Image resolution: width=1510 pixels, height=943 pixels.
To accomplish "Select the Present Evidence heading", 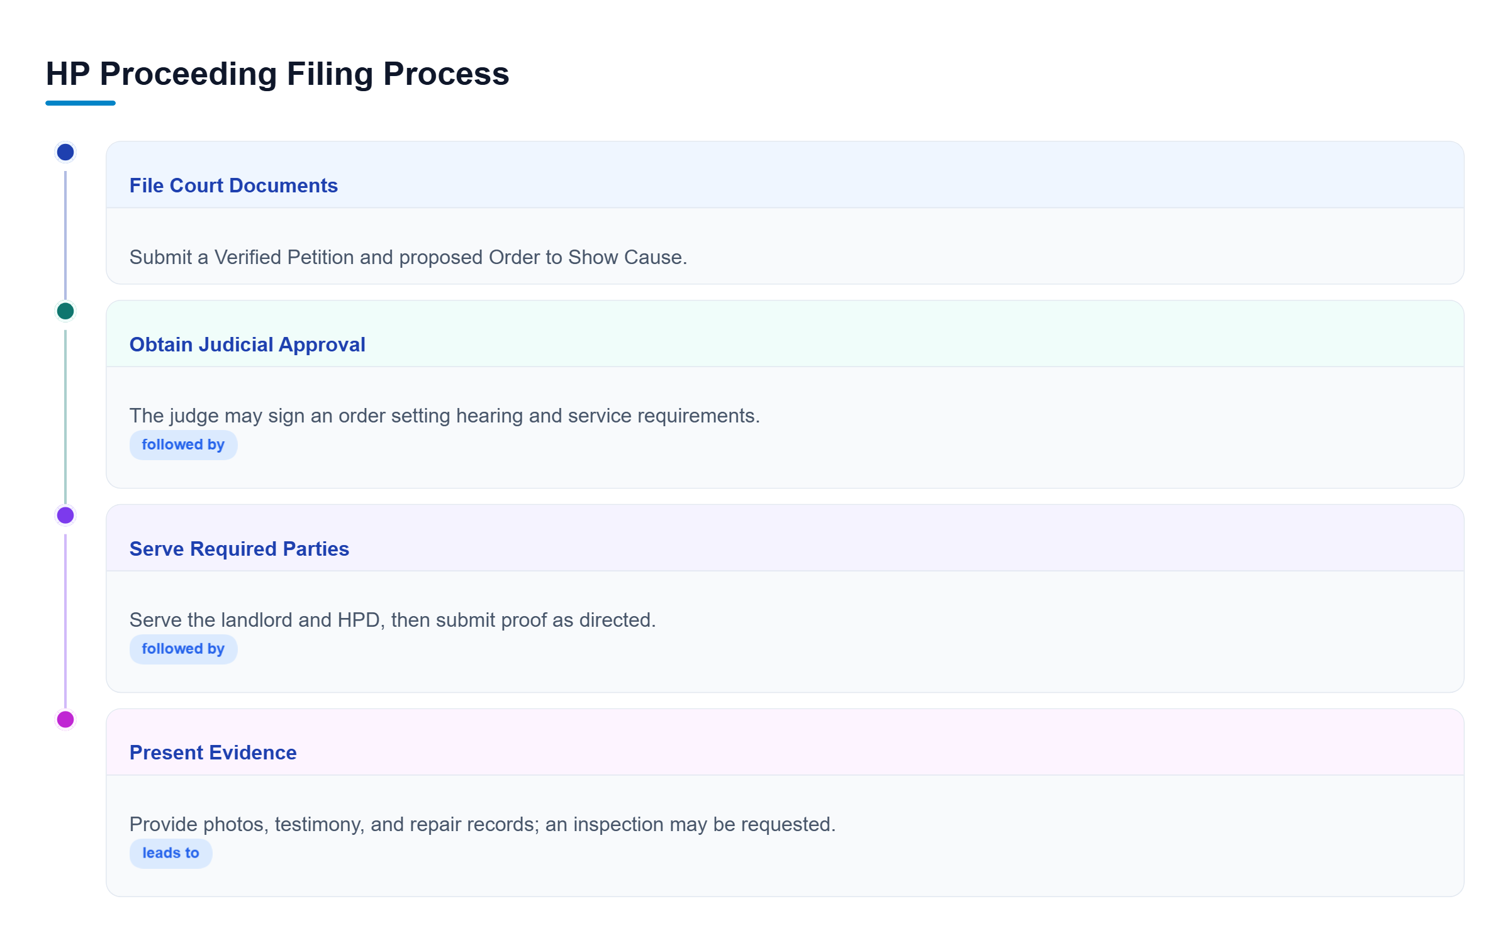I will [213, 753].
